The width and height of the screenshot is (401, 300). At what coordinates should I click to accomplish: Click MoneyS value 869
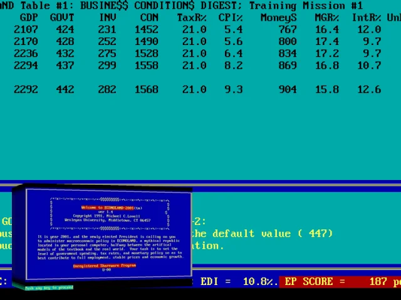pyautogui.click(x=288, y=66)
